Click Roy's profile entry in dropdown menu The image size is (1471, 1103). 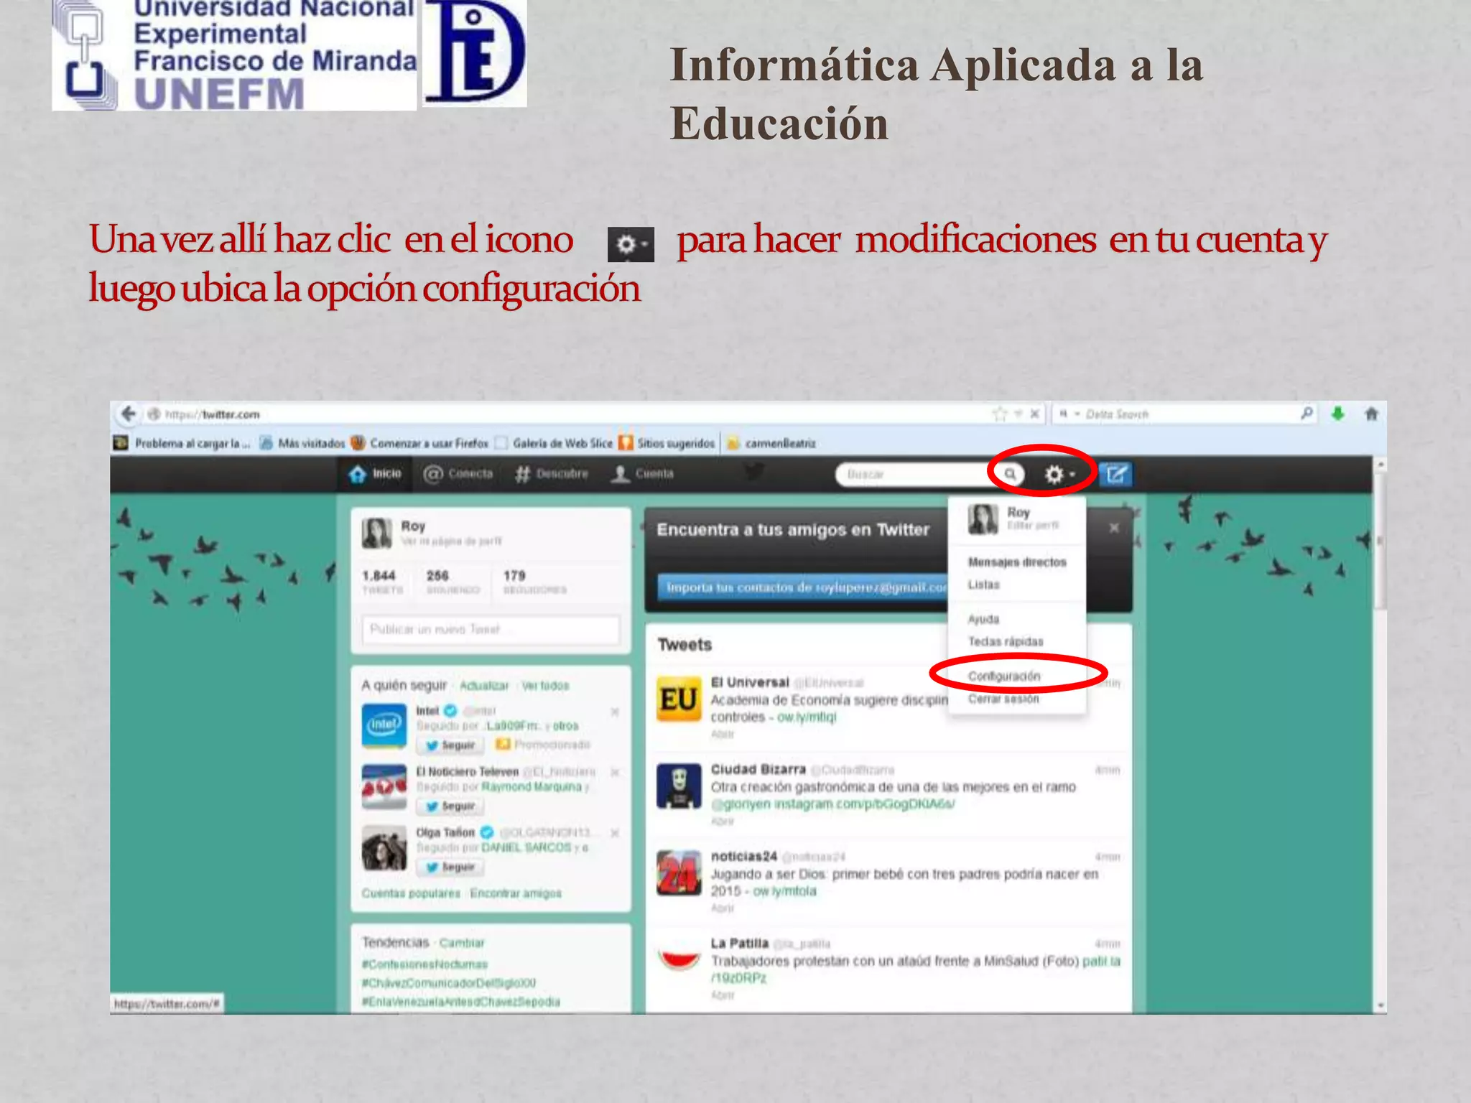point(1016,518)
